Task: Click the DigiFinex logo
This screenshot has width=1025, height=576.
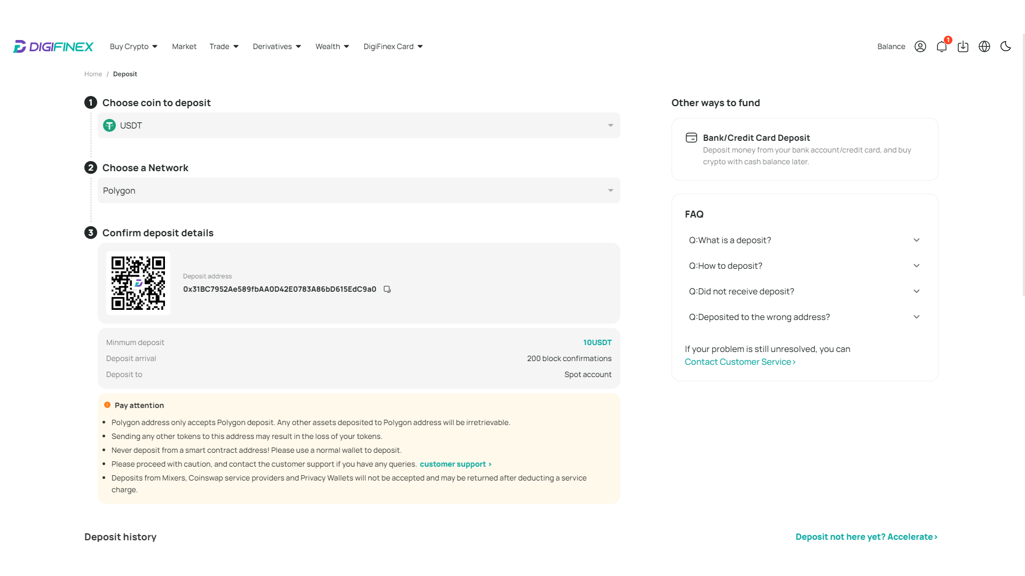Action: pos(53,46)
